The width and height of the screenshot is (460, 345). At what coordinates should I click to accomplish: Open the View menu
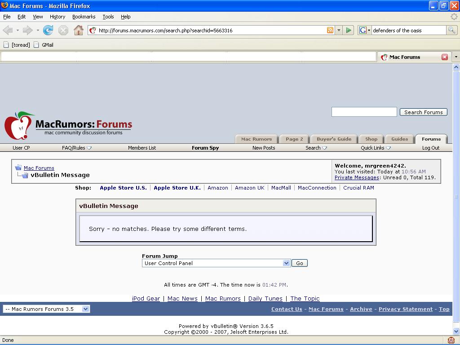tap(38, 17)
